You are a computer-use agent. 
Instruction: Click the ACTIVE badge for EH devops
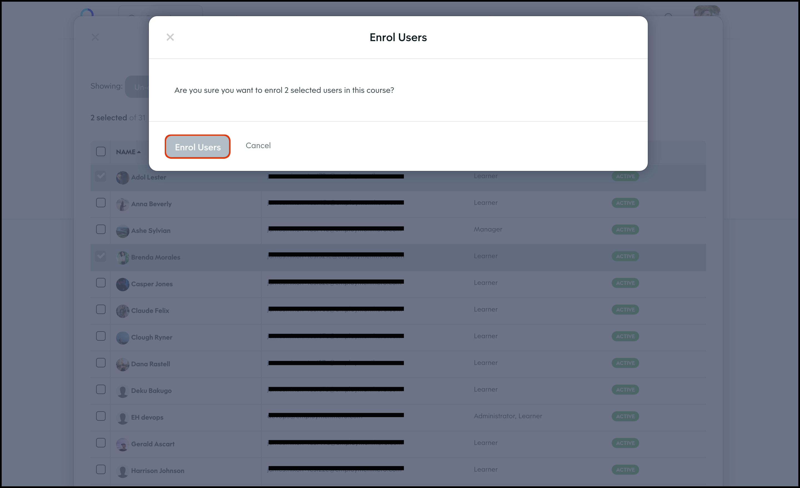(625, 416)
